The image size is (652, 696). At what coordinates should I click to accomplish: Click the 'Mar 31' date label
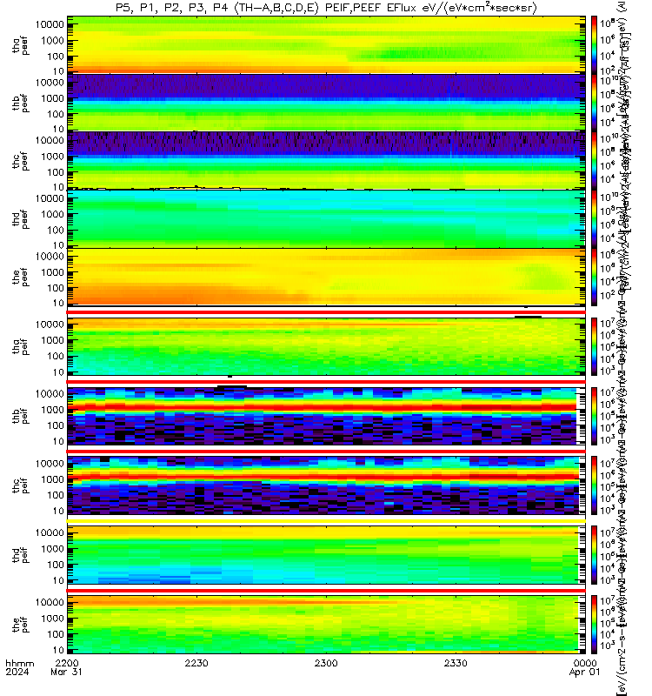pyautogui.click(x=67, y=672)
